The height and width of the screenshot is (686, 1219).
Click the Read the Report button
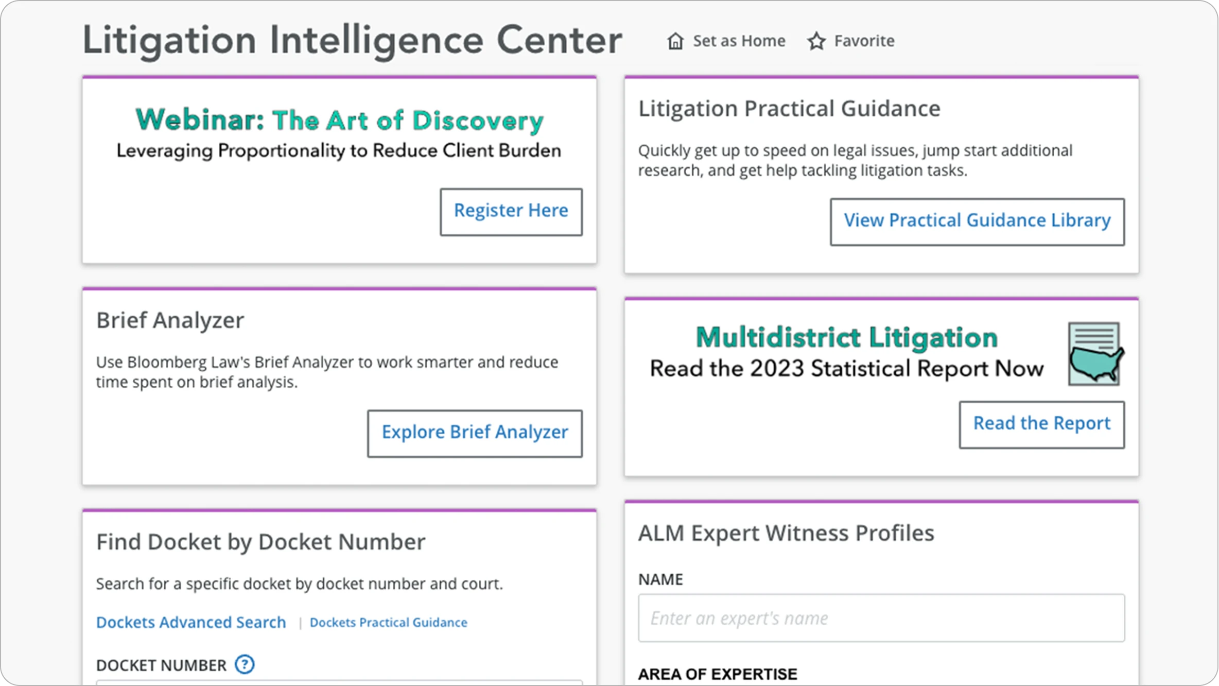pyautogui.click(x=1041, y=424)
